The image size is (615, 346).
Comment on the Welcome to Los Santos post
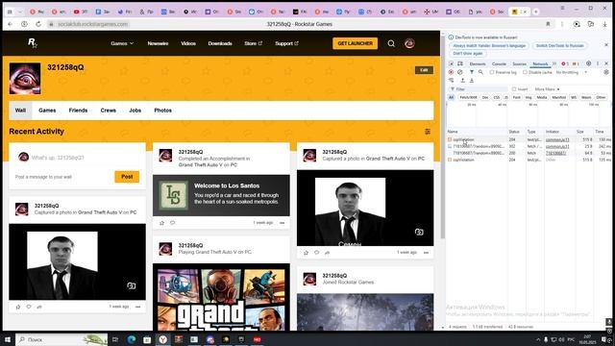point(173,223)
